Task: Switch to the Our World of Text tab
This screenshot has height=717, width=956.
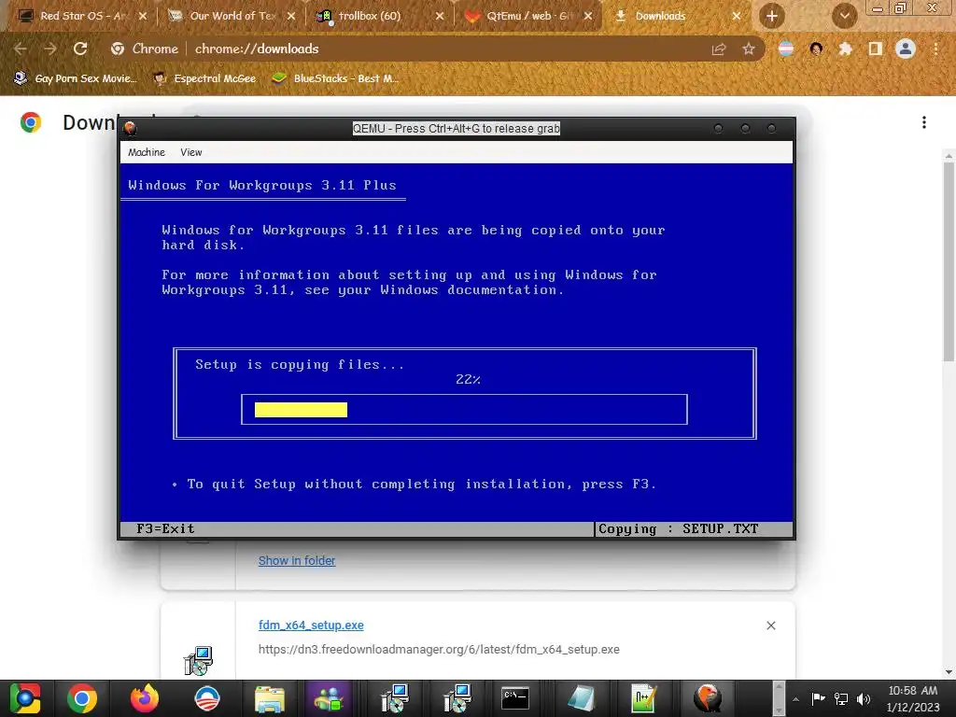Action: coord(232,16)
